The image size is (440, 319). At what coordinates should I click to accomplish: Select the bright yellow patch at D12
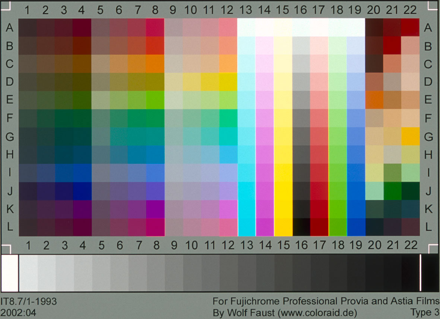click(x=228, y=82)
